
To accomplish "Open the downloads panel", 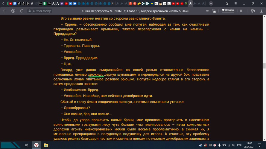I will click(261, 11).
